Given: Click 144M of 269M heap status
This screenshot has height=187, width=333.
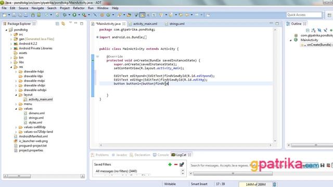Looking at the screenshot, I should click(x=255, y=184).
